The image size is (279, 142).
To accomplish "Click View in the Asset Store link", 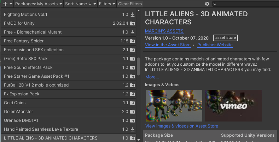I will coord(168,45).
